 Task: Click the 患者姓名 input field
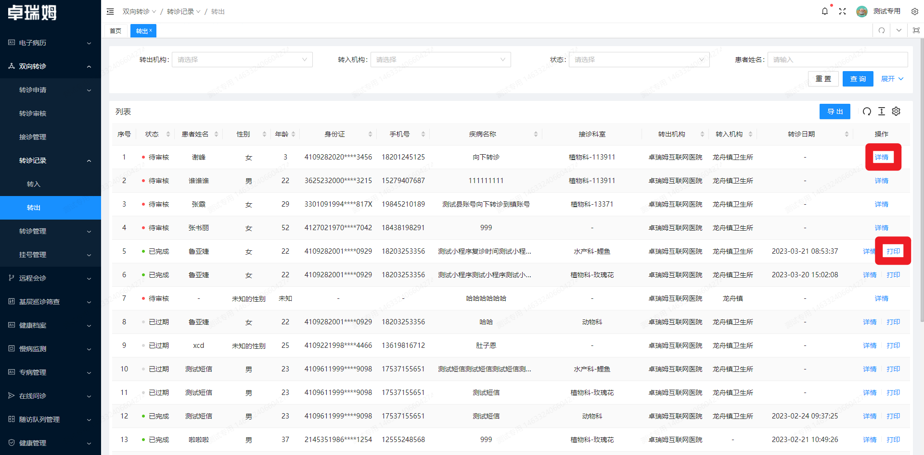(x=837, y=60)
